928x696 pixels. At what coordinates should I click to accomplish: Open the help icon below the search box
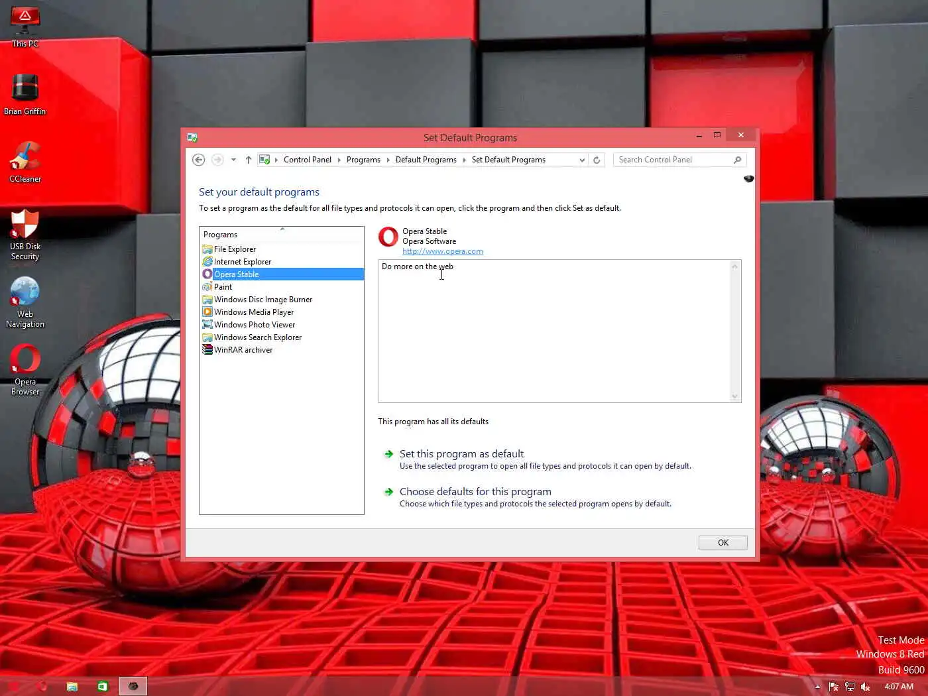click(x=748, y=179)
